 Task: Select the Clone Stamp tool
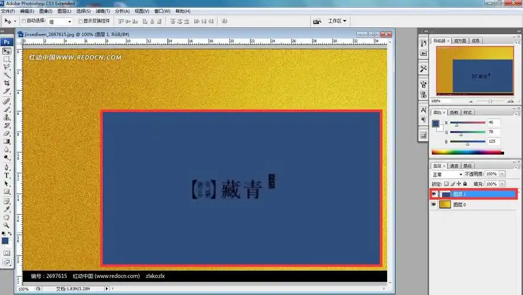pos(7,117)
